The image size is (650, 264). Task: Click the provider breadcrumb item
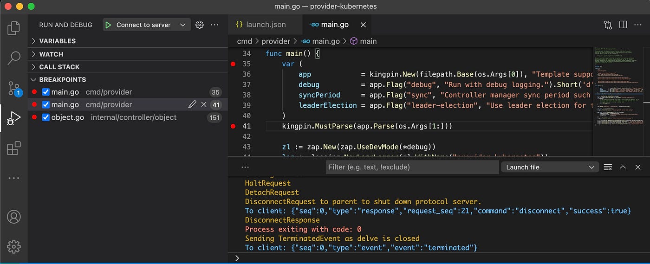(x=275, y=41)
